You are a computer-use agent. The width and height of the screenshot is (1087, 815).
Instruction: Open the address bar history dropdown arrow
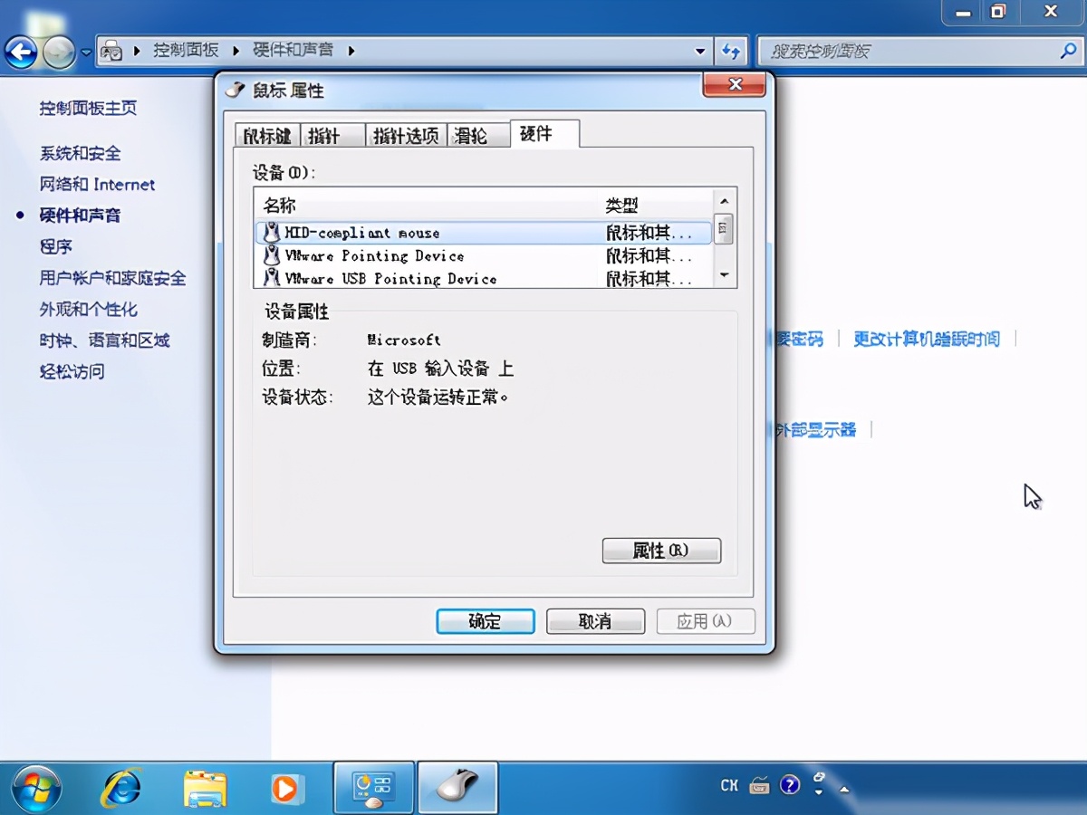(x=701, y=51)
